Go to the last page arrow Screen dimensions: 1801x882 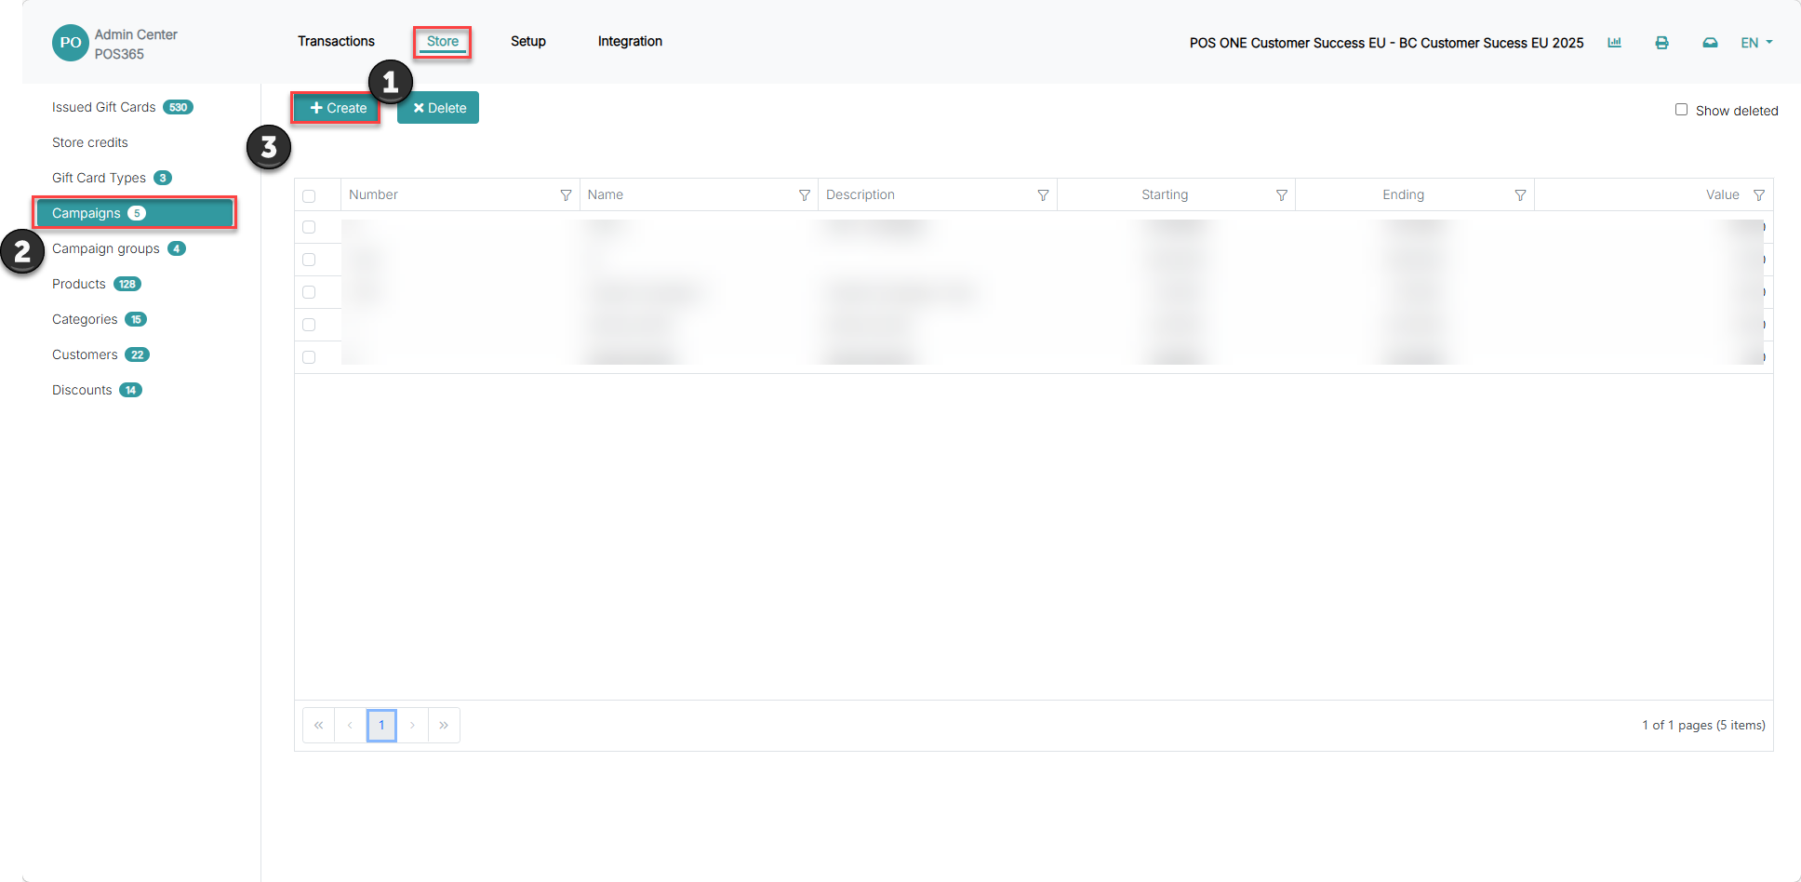click(444, 725)
